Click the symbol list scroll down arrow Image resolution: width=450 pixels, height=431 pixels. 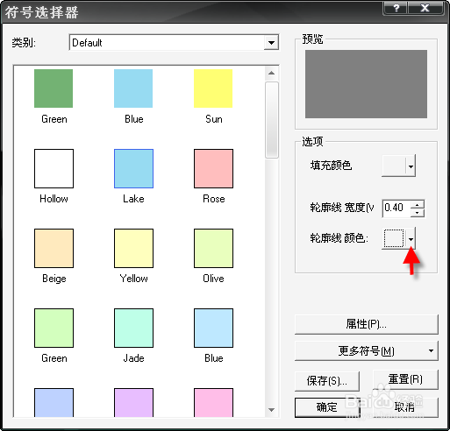pos(272,410)
